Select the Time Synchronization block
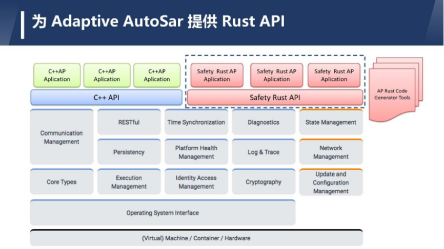 coord(196,122)
